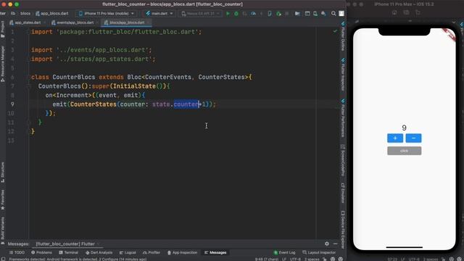Run the app with green play button
Image resolution: width=464 pixels, height=261 pixels.
(228, 14)
